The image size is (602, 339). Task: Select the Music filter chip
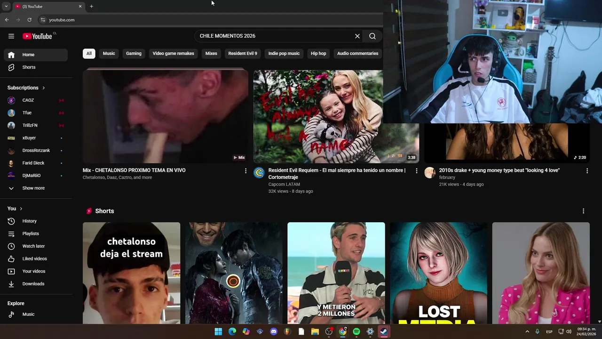109,54
